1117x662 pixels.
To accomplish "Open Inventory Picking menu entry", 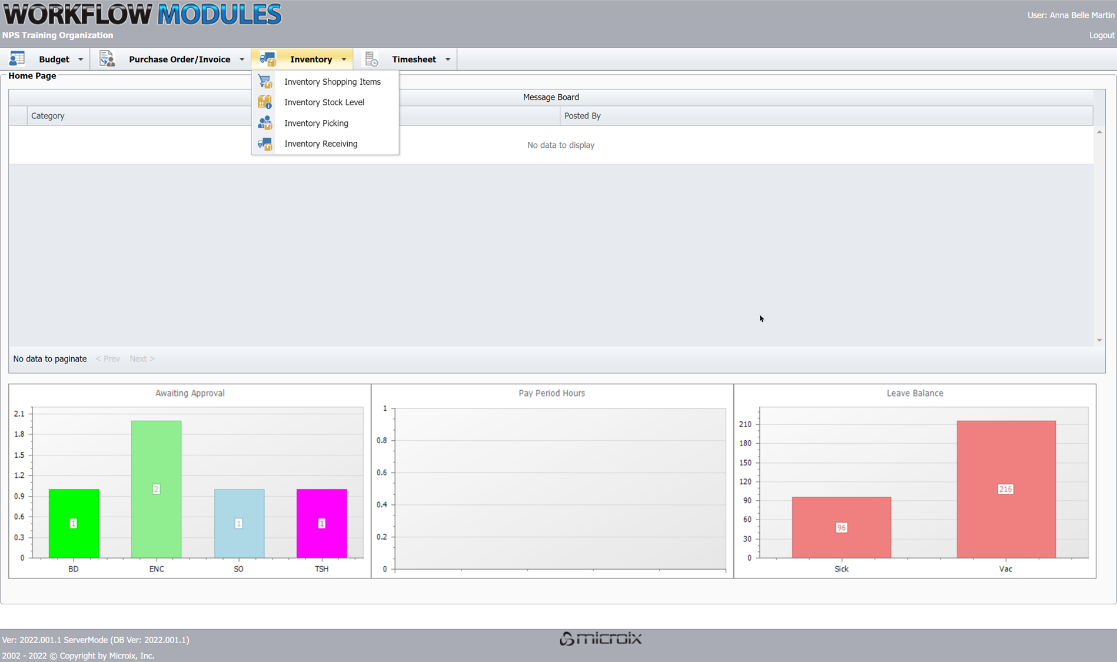I will coord(316,123).
